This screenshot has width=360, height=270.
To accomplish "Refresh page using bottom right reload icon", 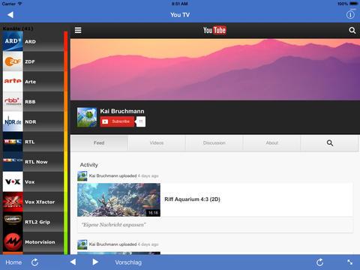I will (319, 262).
